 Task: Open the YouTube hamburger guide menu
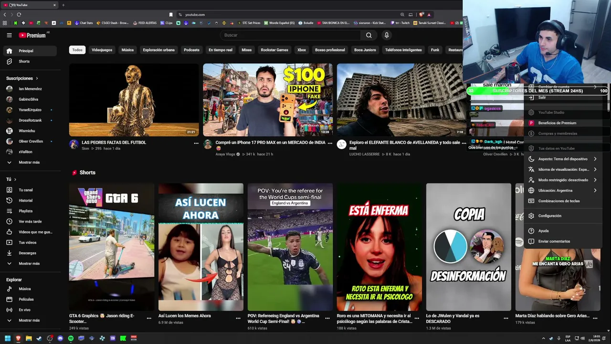(x=9, y=35)
